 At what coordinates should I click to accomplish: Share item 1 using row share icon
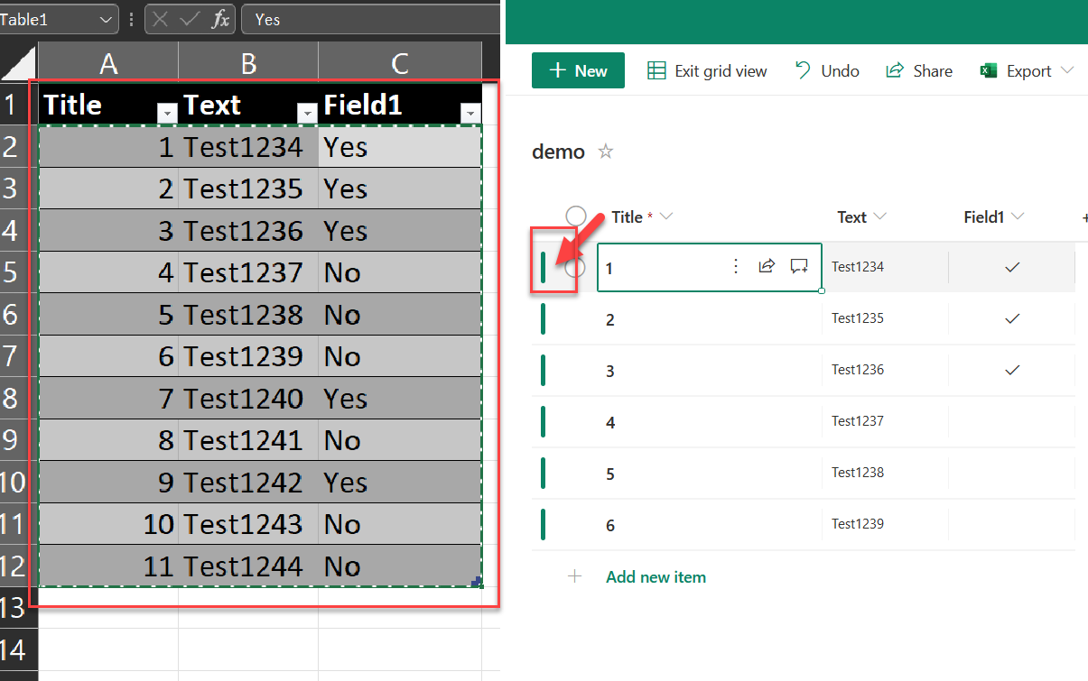[767, 266]
